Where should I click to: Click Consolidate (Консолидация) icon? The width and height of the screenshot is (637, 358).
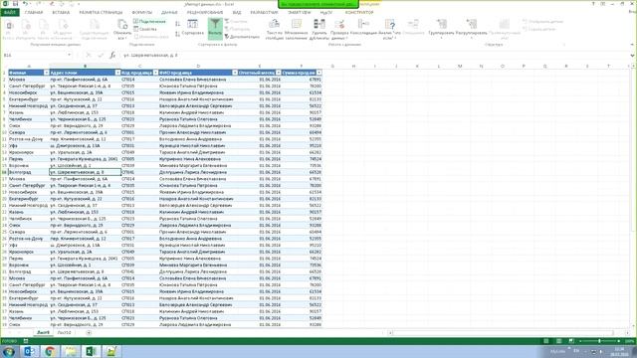(x=363, y=27)
